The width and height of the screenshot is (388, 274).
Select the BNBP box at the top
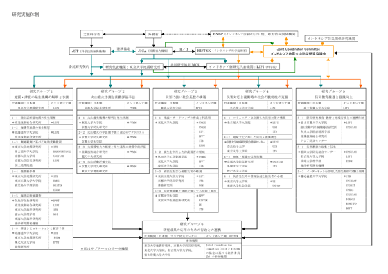[254, 34]
